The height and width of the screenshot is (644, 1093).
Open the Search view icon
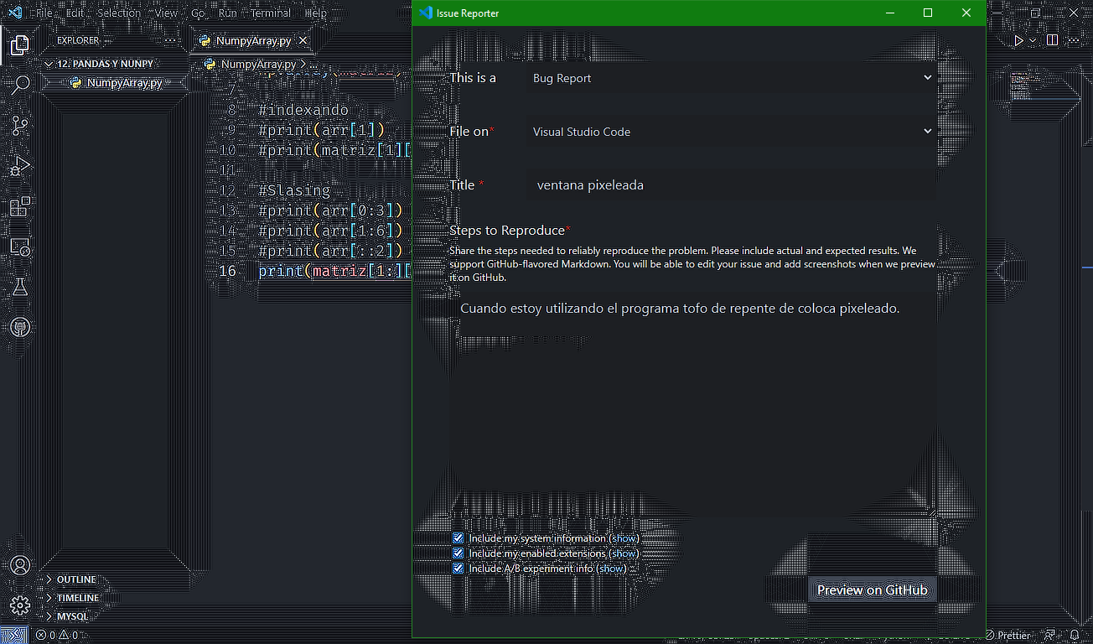(x=18, y=84)
